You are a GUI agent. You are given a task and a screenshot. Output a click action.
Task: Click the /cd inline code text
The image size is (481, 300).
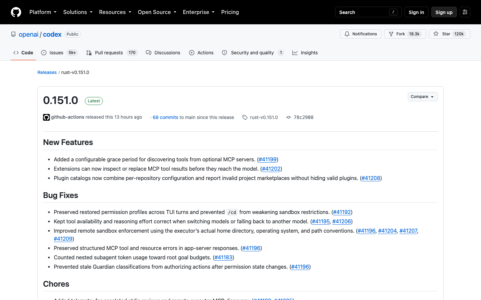coord(232,212)
